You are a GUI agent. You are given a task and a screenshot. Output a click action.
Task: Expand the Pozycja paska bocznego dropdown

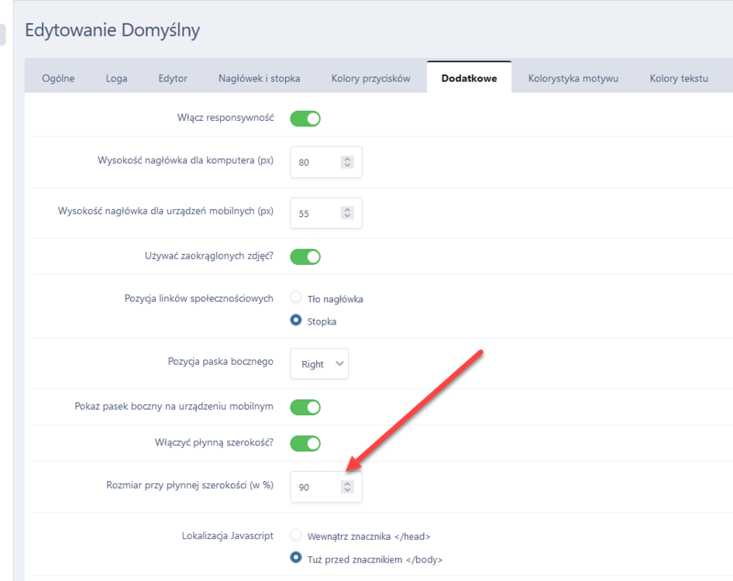(x=319, y=364)
